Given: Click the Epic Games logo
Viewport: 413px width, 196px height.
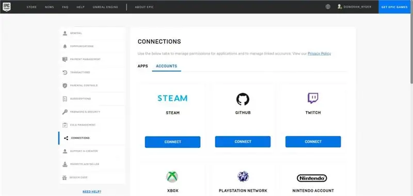Looking at the screenshot, I should [x=7, y=7].
